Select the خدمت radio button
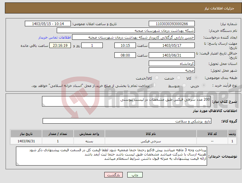This screenshot has width=242, height=183. (179, 78)
